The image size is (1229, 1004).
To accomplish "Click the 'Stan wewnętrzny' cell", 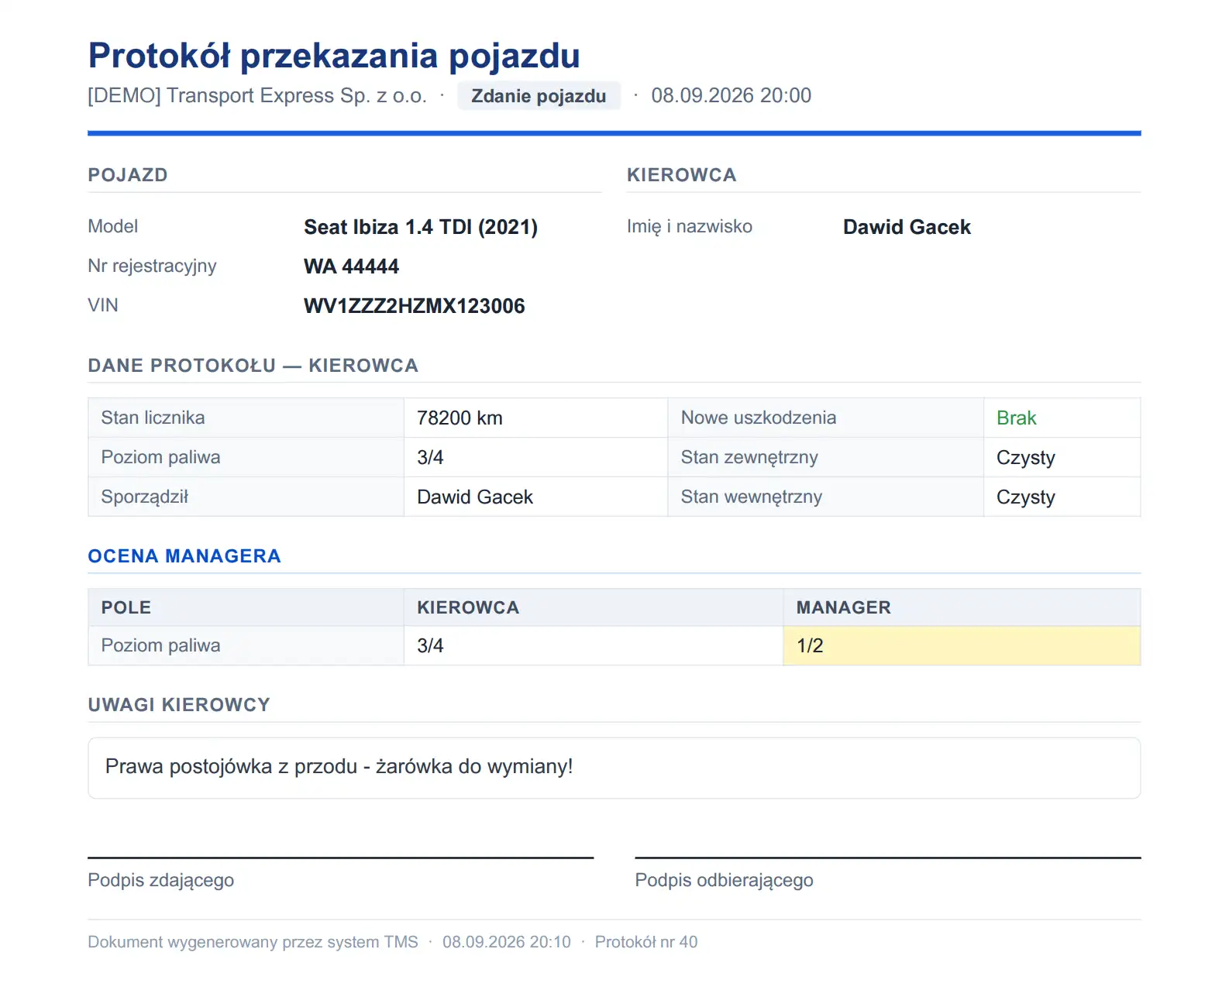I will tap(825, 497).
